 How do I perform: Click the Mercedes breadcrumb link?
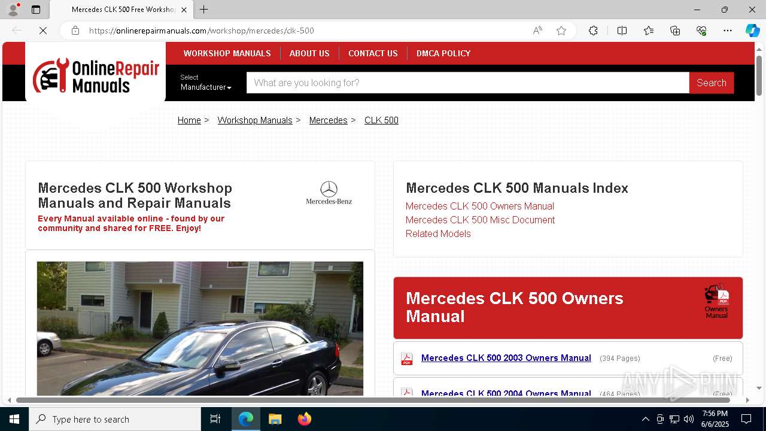pos(328,120)
